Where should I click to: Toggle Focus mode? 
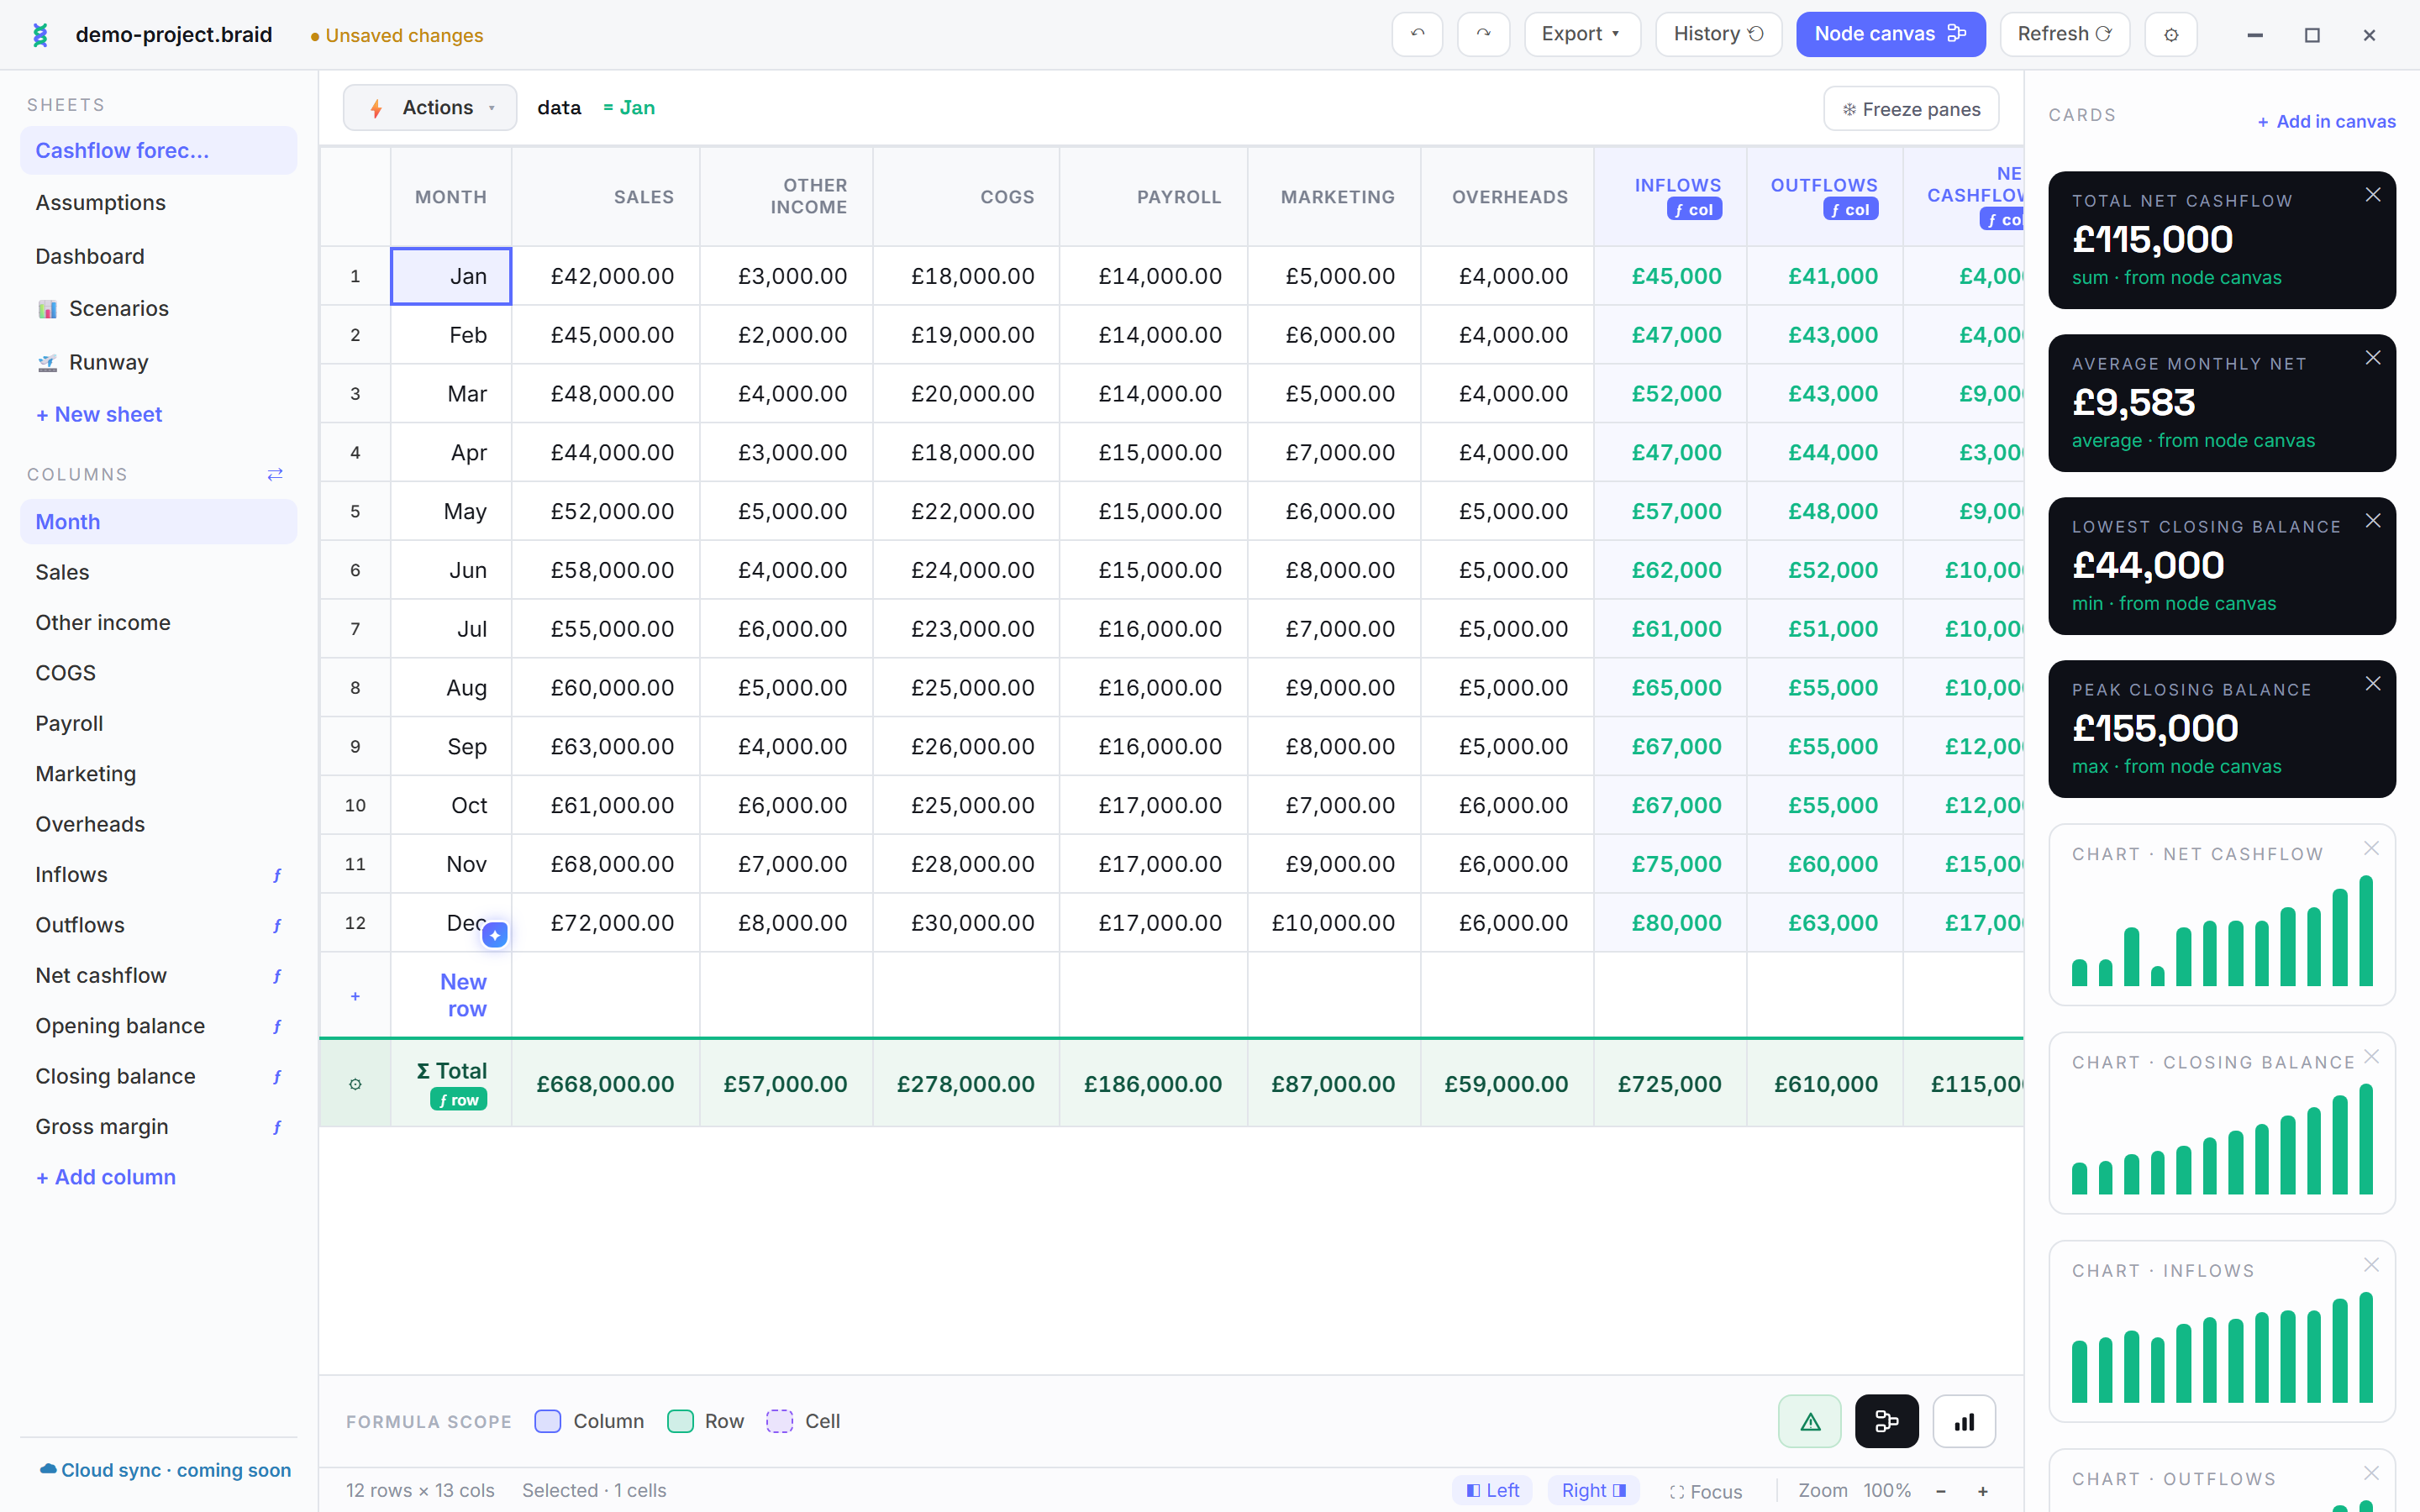(1706, 1492)
